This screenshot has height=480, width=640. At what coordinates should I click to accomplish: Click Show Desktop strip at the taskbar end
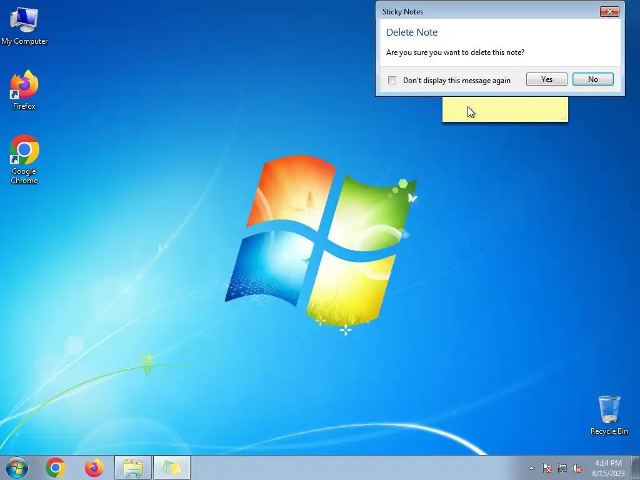coord(636,467)
